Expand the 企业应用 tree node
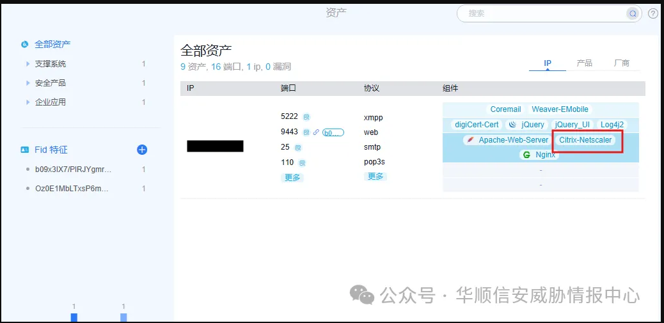 point(28,102)
